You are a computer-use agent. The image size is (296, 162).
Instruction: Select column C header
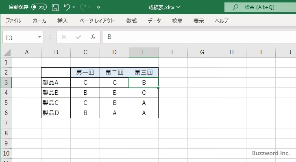85,52
